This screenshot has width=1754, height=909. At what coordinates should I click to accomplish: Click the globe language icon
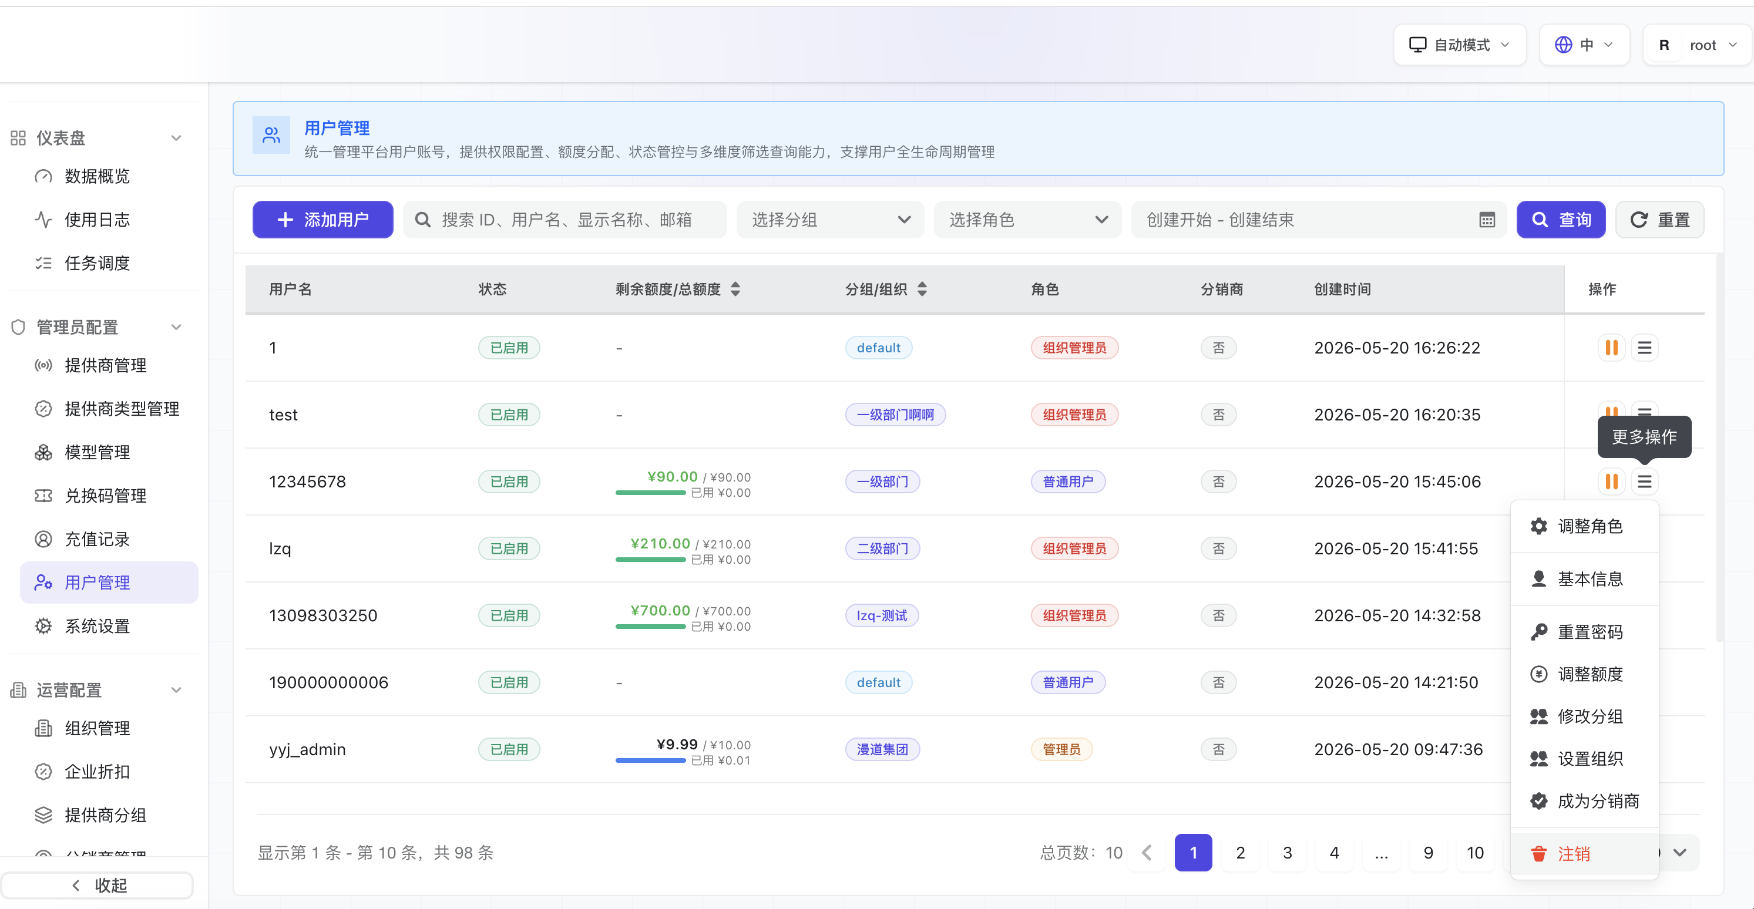1563,45
